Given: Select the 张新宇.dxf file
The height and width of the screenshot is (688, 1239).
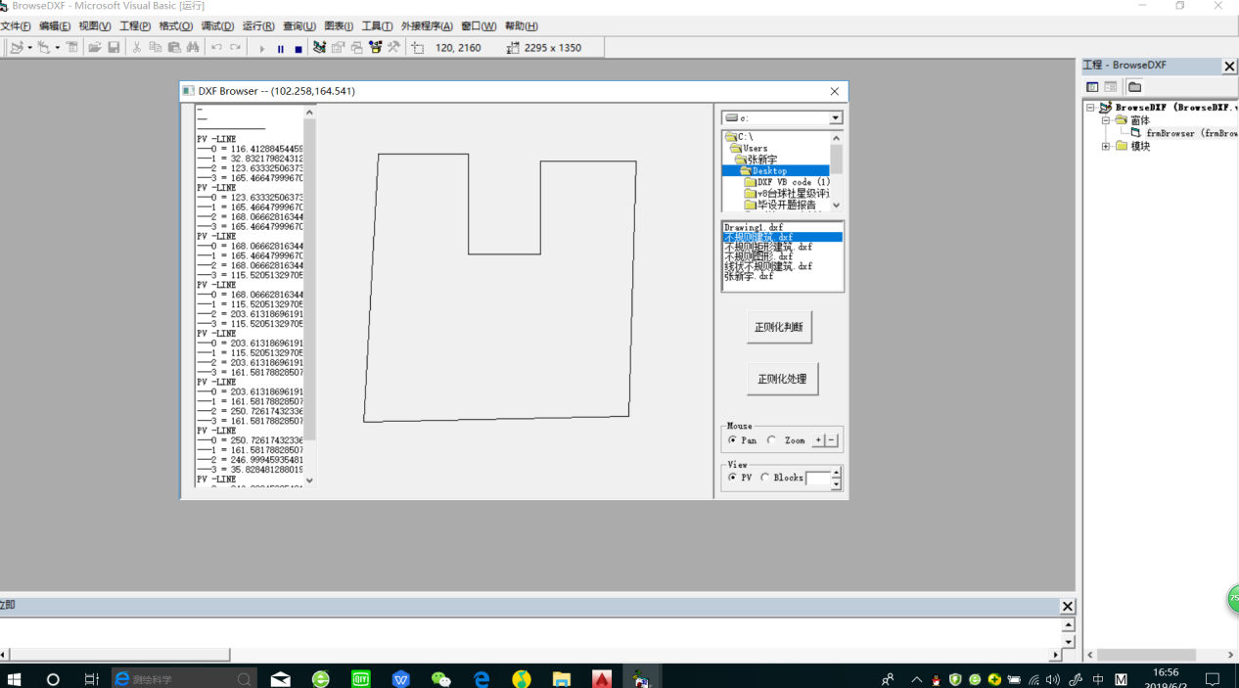Looking at the screenshot, I should 749,276.
